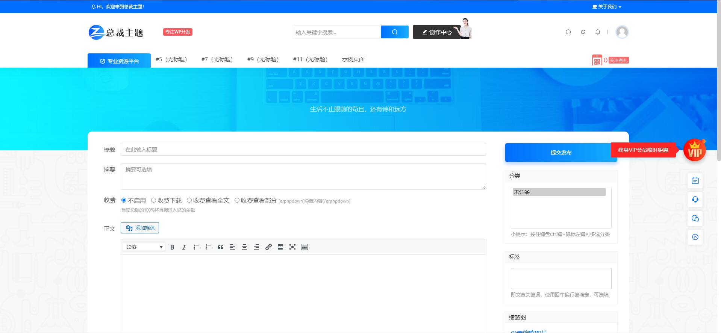Select the 收费下载 radio option

tap(154, 200)
